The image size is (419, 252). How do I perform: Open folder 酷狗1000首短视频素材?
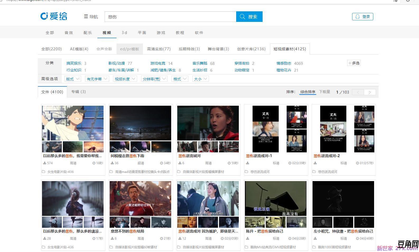(334, 247)
